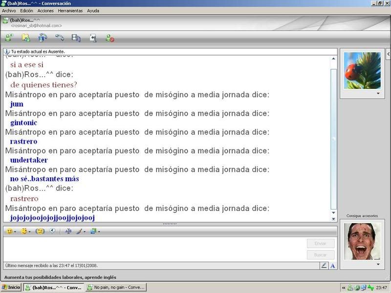Click the rosmari_sb@hotmail.com address
Image resolution: width=391 pixels, height=293 pixels.
point(36,26)
